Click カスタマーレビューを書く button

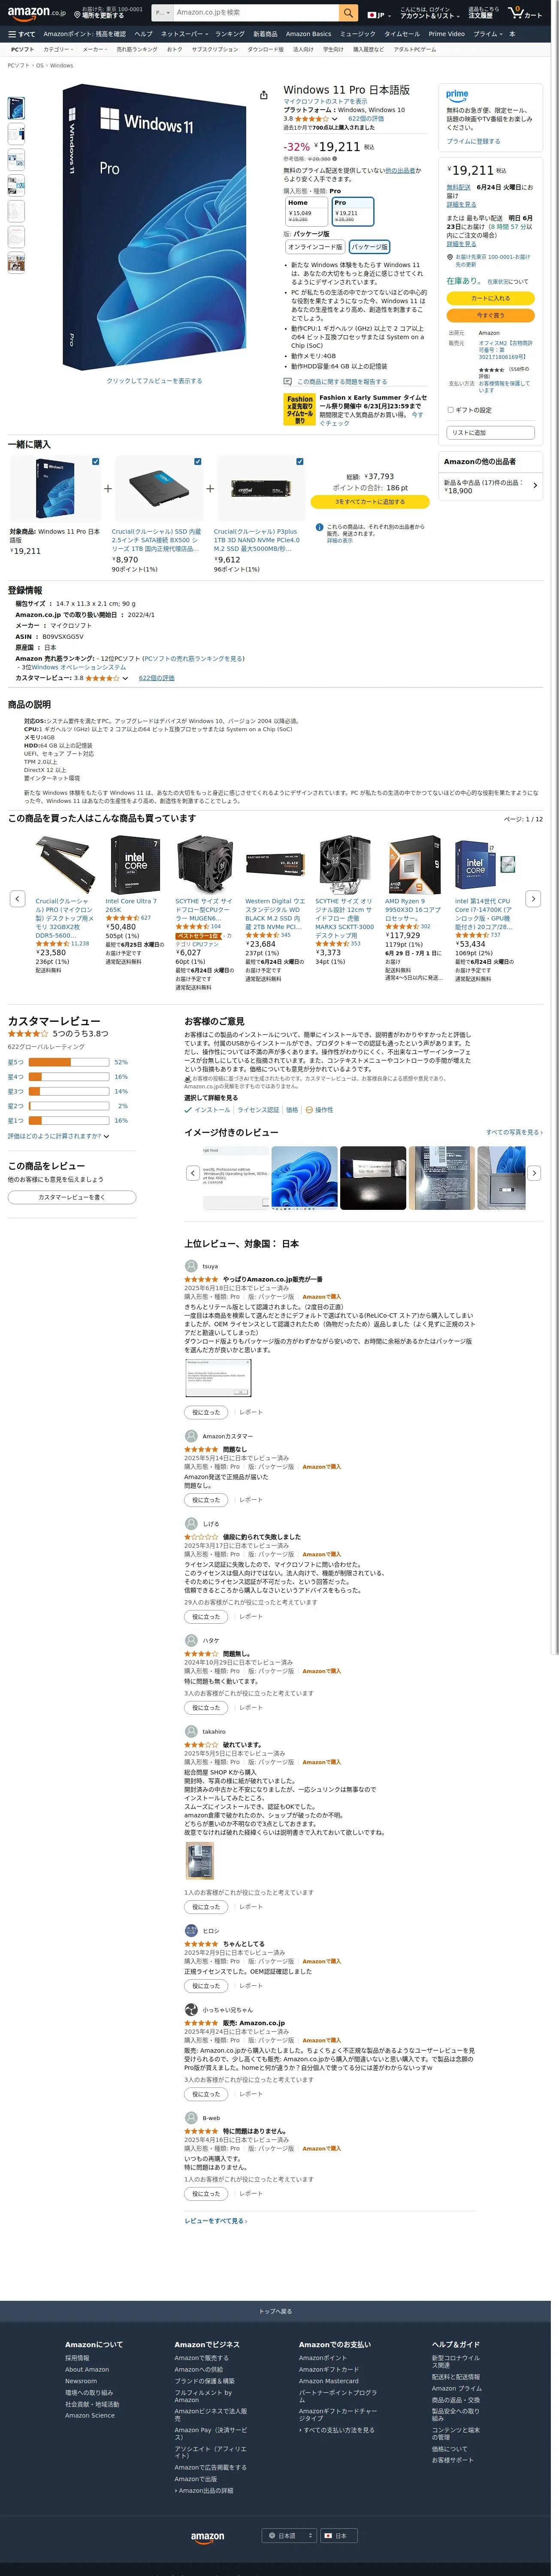click(x=72, y=1197)
